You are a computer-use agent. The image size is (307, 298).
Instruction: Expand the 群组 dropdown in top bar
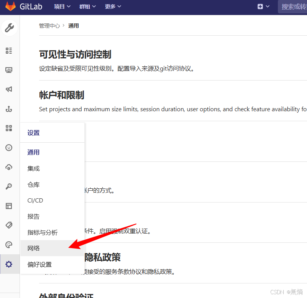(x=87, y=7)
